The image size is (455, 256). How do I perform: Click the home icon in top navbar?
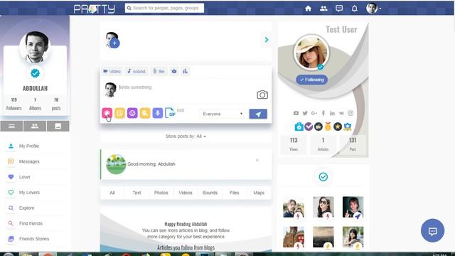point(308,9)
